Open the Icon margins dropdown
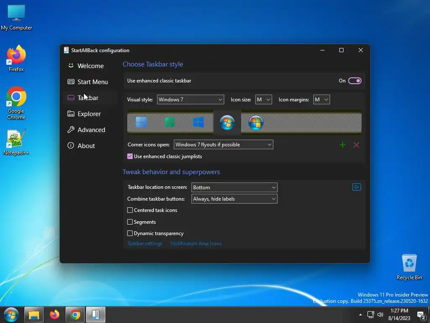 (321, 99)
